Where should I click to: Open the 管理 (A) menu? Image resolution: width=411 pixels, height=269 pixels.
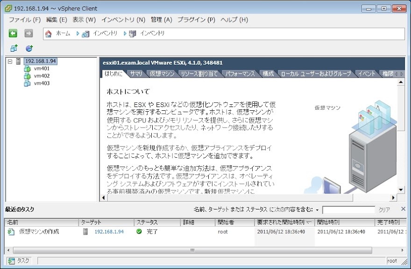[x=161, y=20]
